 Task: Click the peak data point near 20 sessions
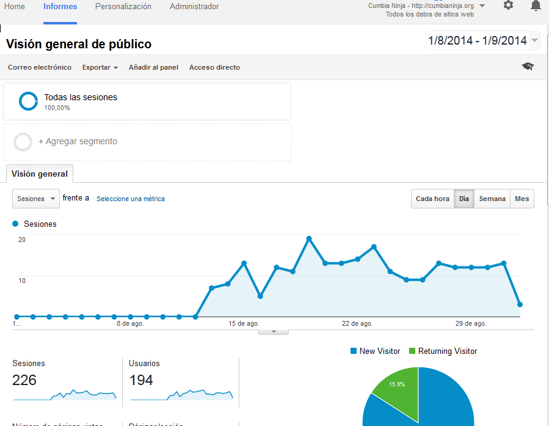pyautogui.click(x=309, y=238)
